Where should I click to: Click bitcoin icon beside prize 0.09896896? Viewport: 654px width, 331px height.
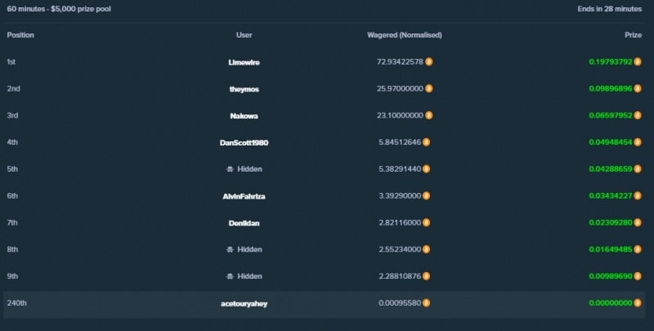[x=638, y=88]
